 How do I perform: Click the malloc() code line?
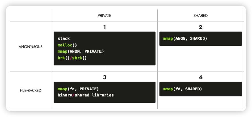pos(67,45)
